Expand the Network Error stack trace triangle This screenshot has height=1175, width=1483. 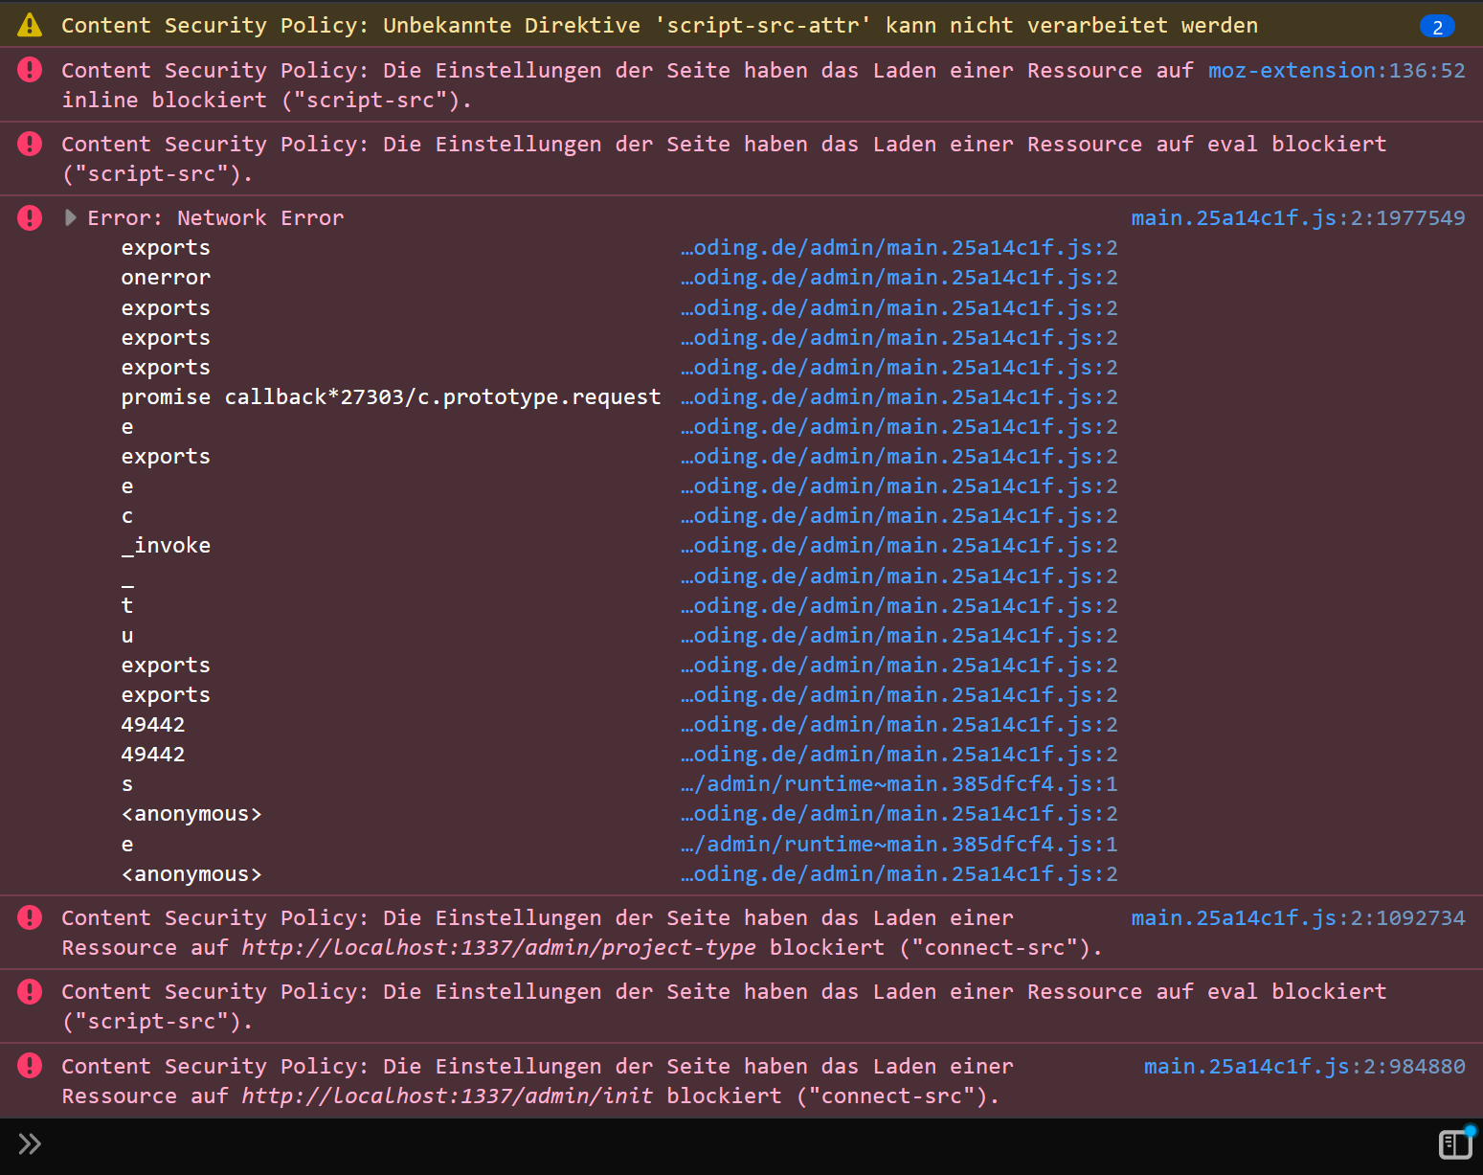pos(70,217)
